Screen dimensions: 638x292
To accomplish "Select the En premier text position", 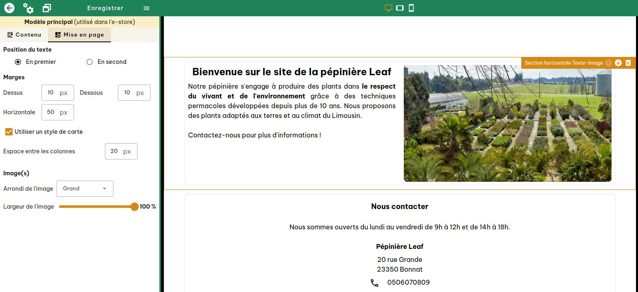I will pos(18,62).
